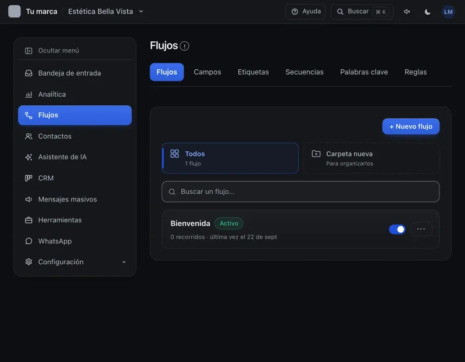This screenshot has width=465, height=362.
Task: Click the Contactos people icon
Action: (28, 136)
